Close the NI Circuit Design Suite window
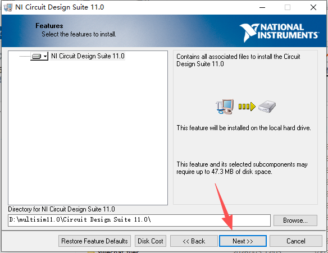Image resolution: width=328 pixels, height=253 pixels. pyautogui.click(x=313, y=7)
